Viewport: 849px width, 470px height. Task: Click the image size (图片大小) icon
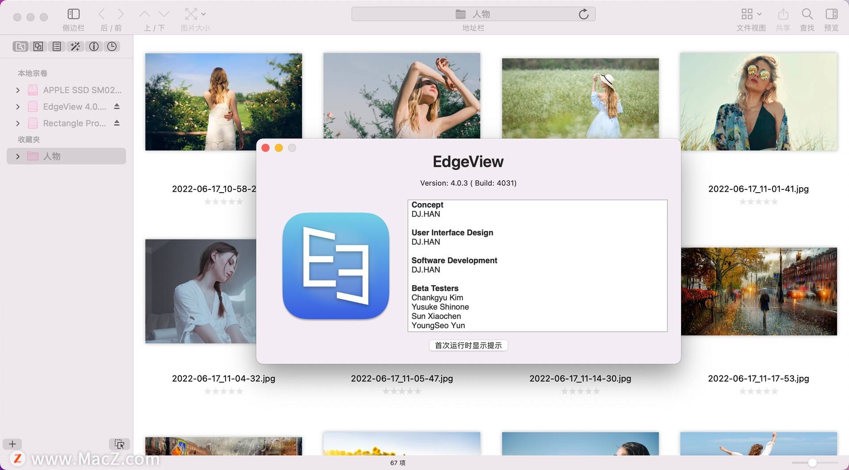[191, 14]
